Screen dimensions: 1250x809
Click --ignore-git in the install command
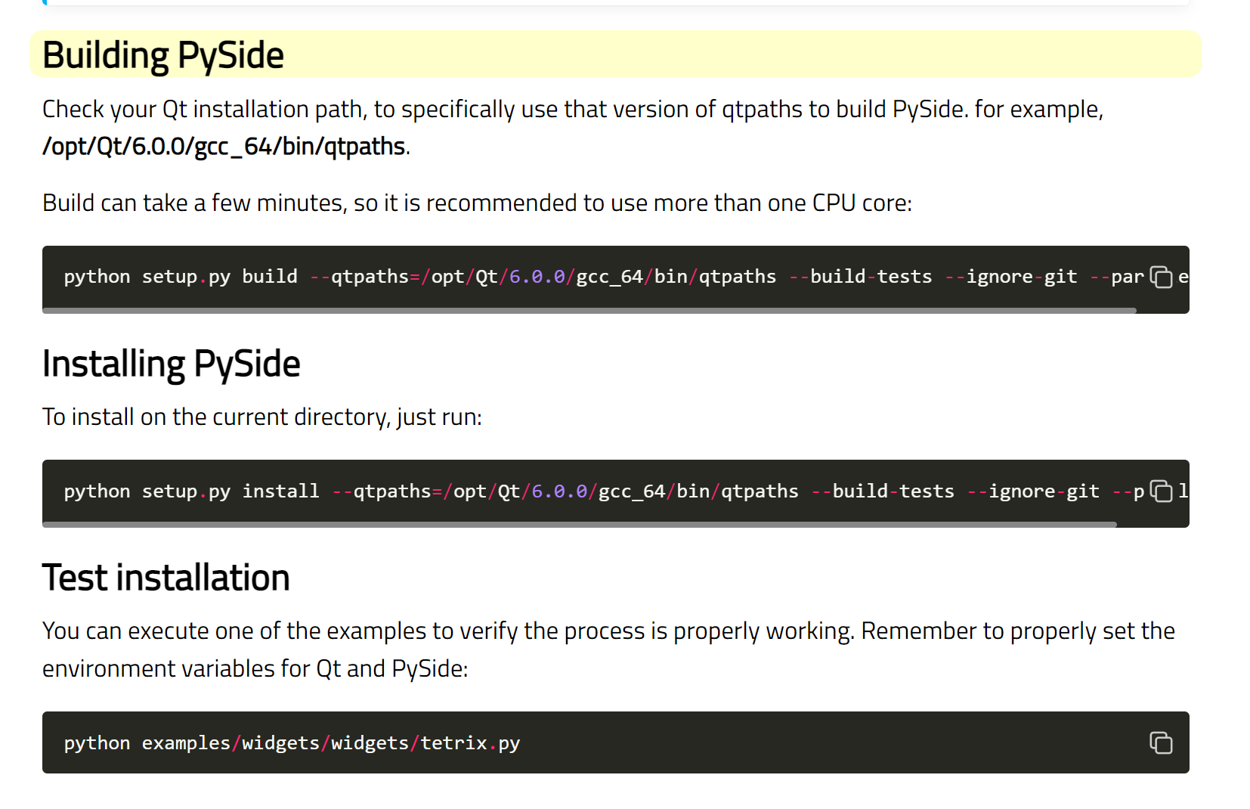(1034, 491)
